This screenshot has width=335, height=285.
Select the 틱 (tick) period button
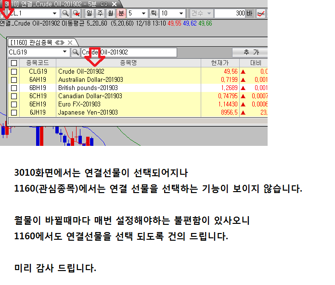point(154,13)
